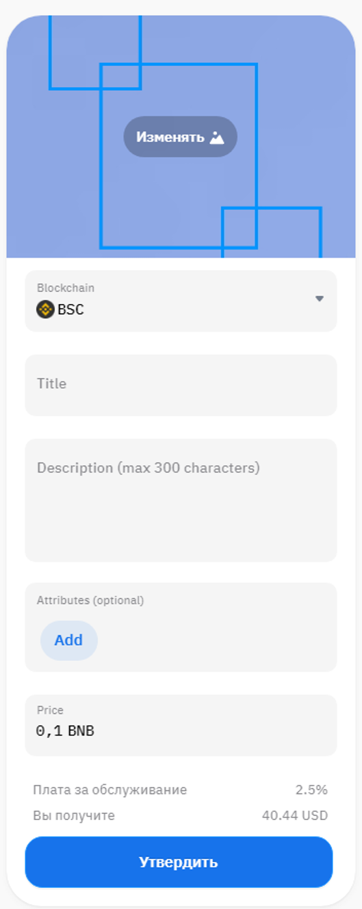Click the BSC Binance coin logo icon
The image size is (362, 909).
(x=45, y=310)
